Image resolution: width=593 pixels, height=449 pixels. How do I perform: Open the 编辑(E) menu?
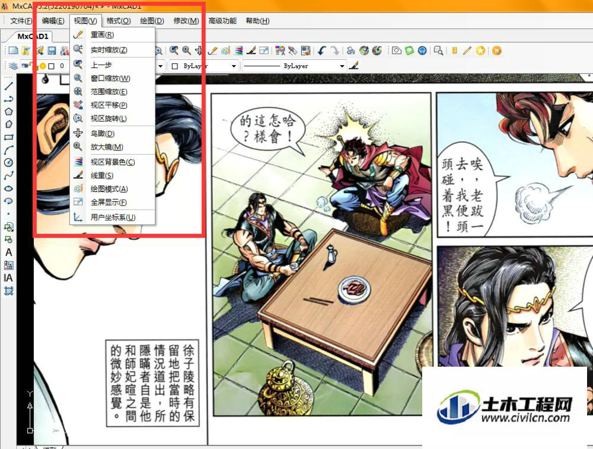point(53,21)
